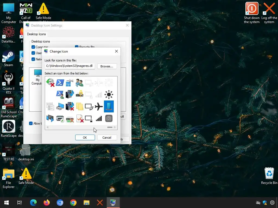Select the clock with red X icon
Viewport: 278px width, 208px height.
pyautogui.click(x=50, y=83)
